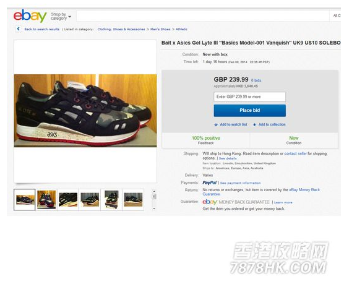
Task: Click the back arrow icon beside search results
Action: click(18, 28)
